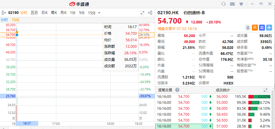The height and width of the screenshot is (129, 275).
Task: Click the 成交量 59.80万 value
Action: pos(266,36)
